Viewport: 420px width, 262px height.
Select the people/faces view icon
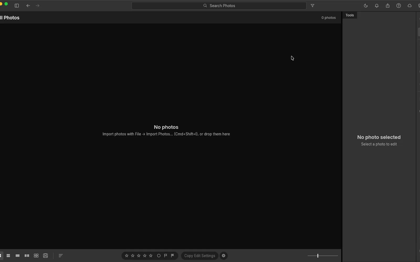point(45,256)
